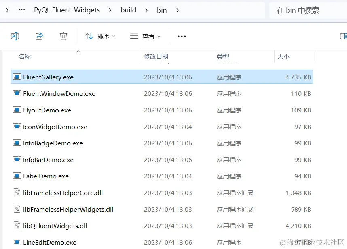The image size is (347, 249).
Task: Expand chevron after PyQt-Fluent-Widgets breadcrumb
Action: [110, 10]
